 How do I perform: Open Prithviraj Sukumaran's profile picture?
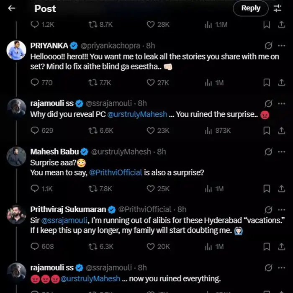[17, 214]
